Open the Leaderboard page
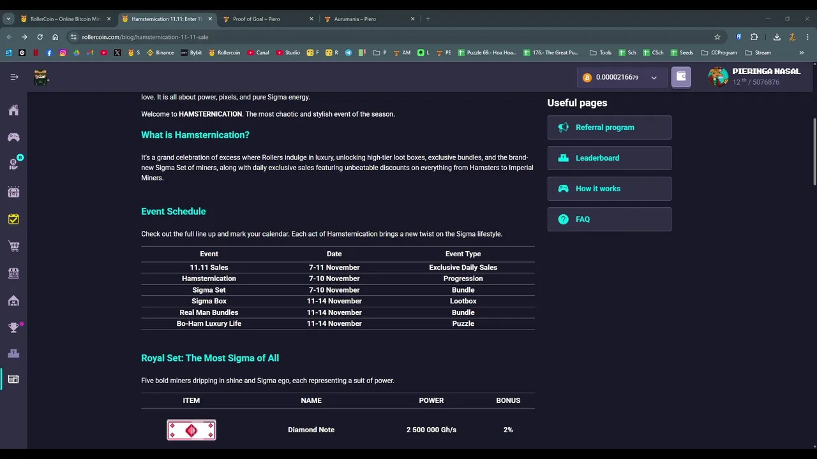Viewport: 817px width, 459px height. coord(609,158)
